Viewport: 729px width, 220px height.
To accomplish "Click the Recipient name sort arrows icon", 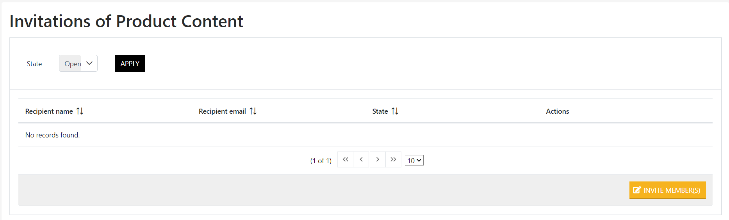I will (80, 111).
